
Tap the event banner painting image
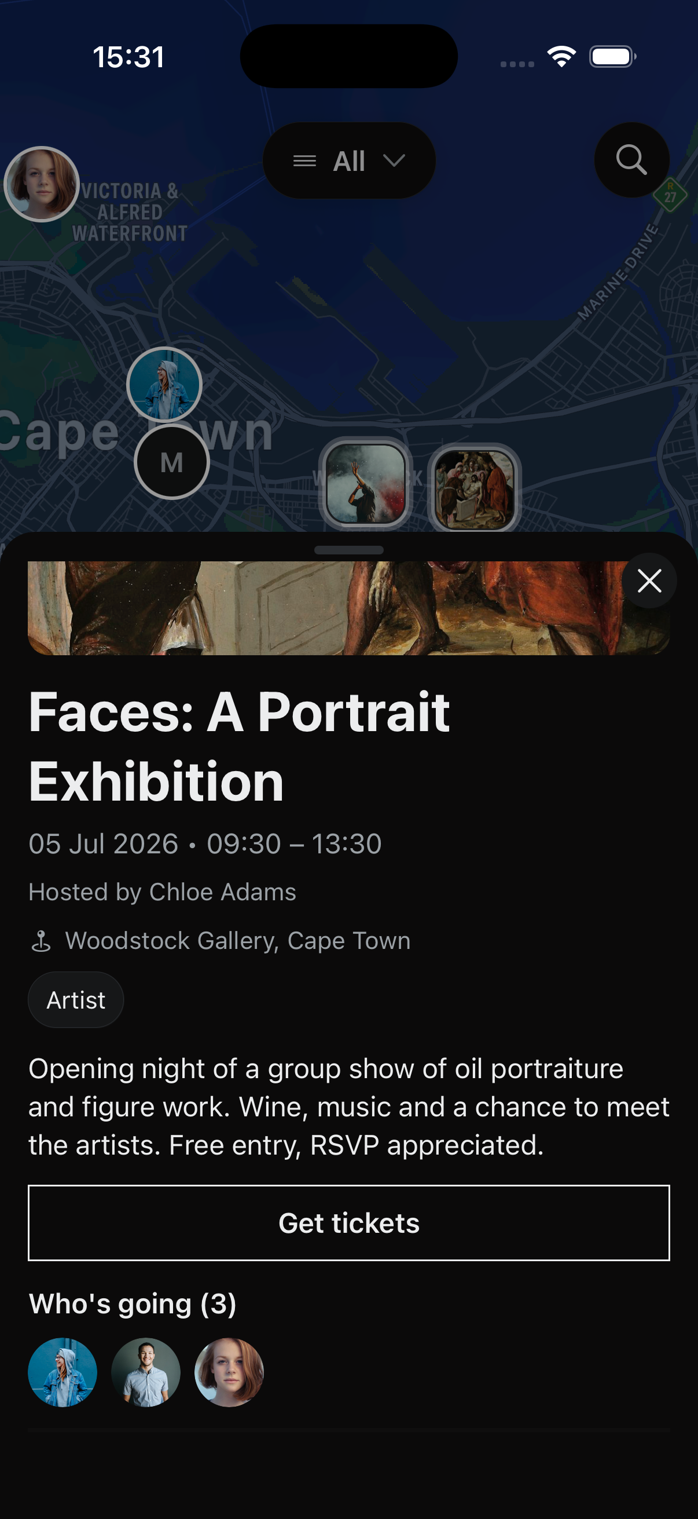pos(348,608)
